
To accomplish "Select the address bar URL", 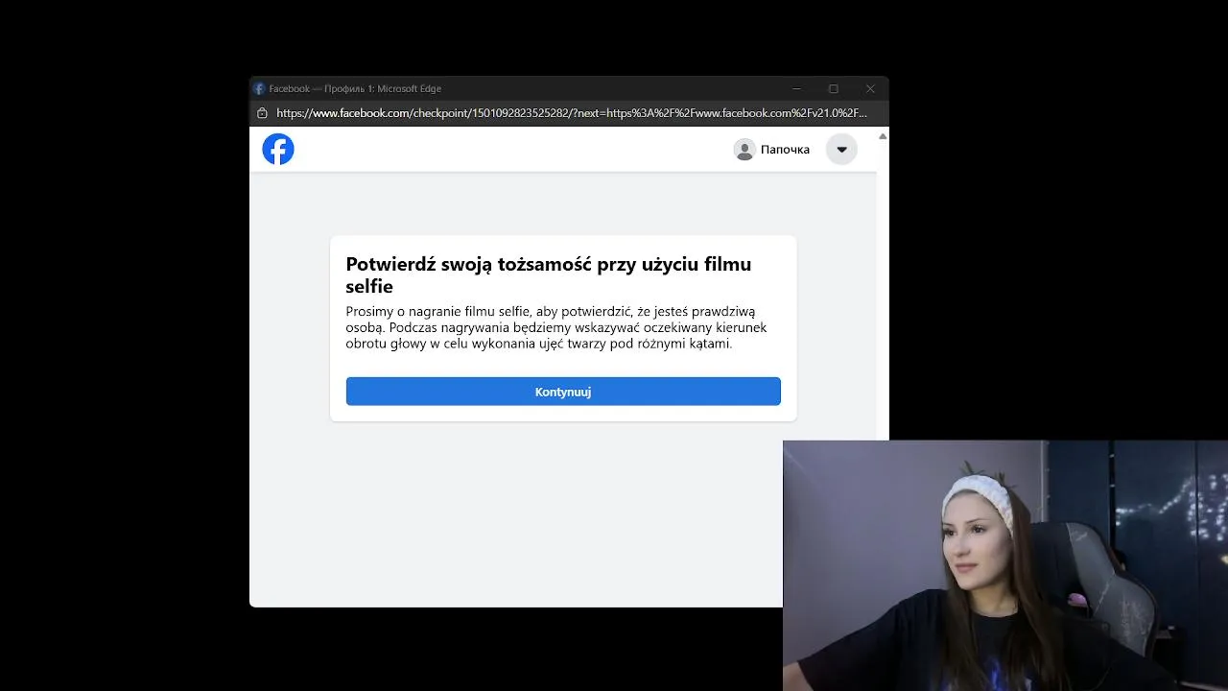I will pos(572,113).
